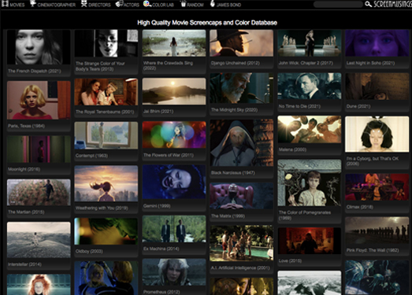Open Pink Floyd: The Wall (1982) thumbnail
The image size is (412, 295).
[x=377, y=230]
